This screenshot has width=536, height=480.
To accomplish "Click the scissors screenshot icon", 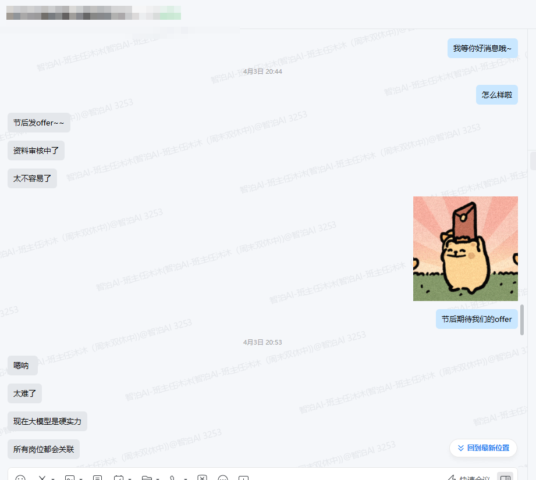I will tap(42, 478).
